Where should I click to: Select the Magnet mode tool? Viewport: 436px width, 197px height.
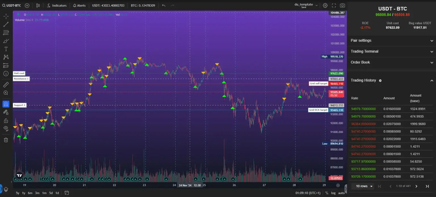tap(6, 104)
